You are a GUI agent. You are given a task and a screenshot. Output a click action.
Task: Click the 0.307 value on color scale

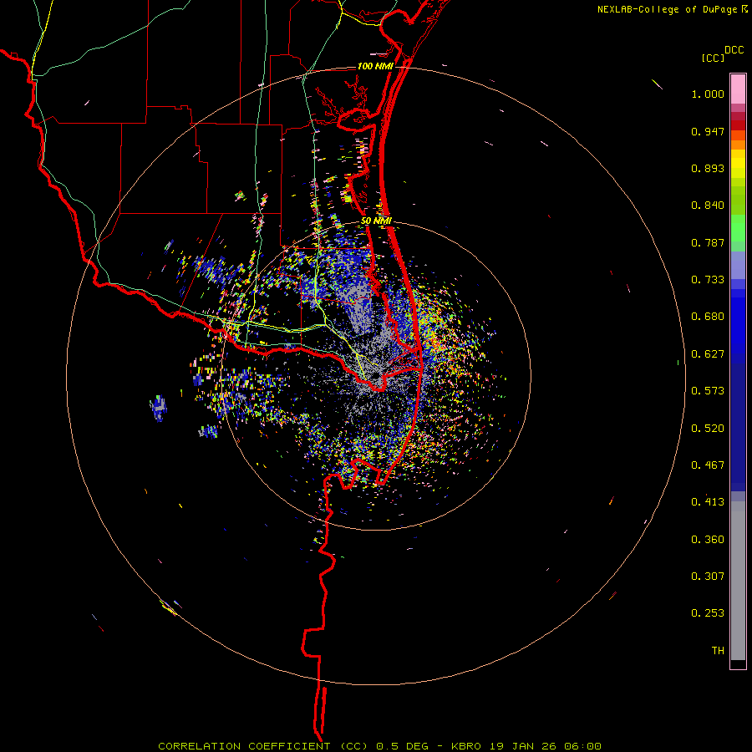(708, 577)
